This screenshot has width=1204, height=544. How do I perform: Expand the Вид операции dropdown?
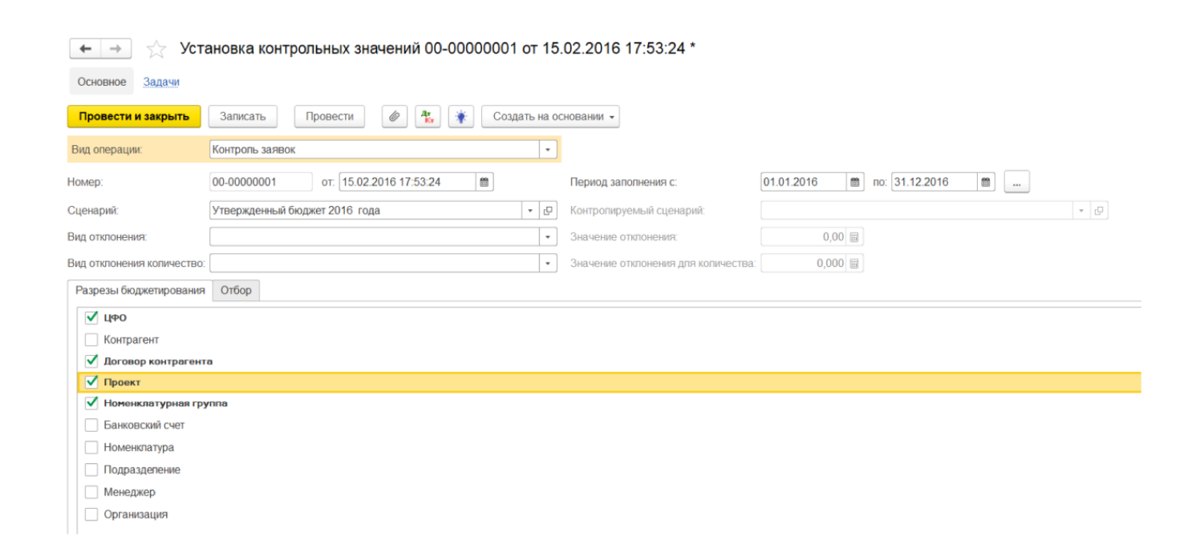click(548, 150)
